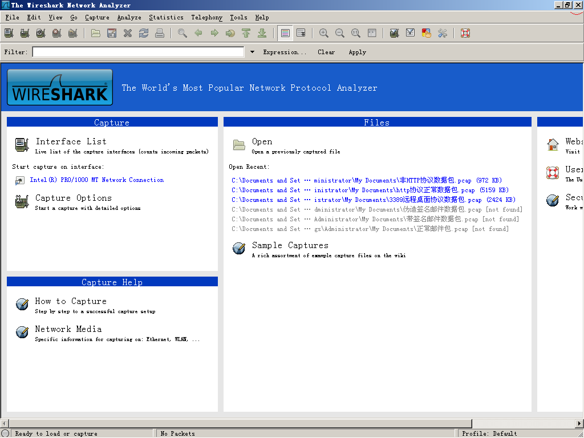This screenshot has width=584, height=438.
Task: Click Open in the Files panel
Action: point(262,141)
